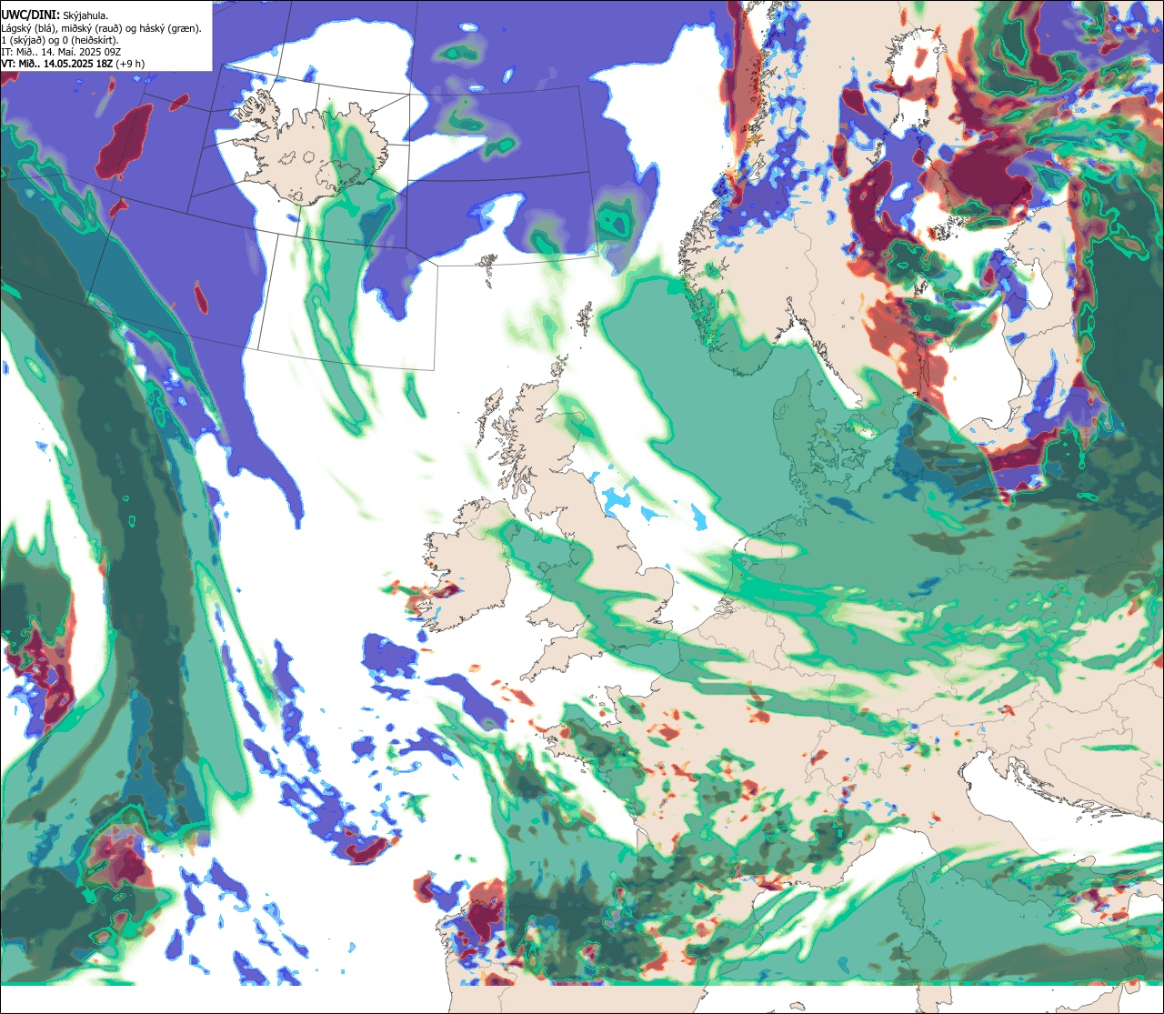Click the "UWC/DINI: Skýjahula." title text
1164x1014 pixels.
[x=55, y=15]
